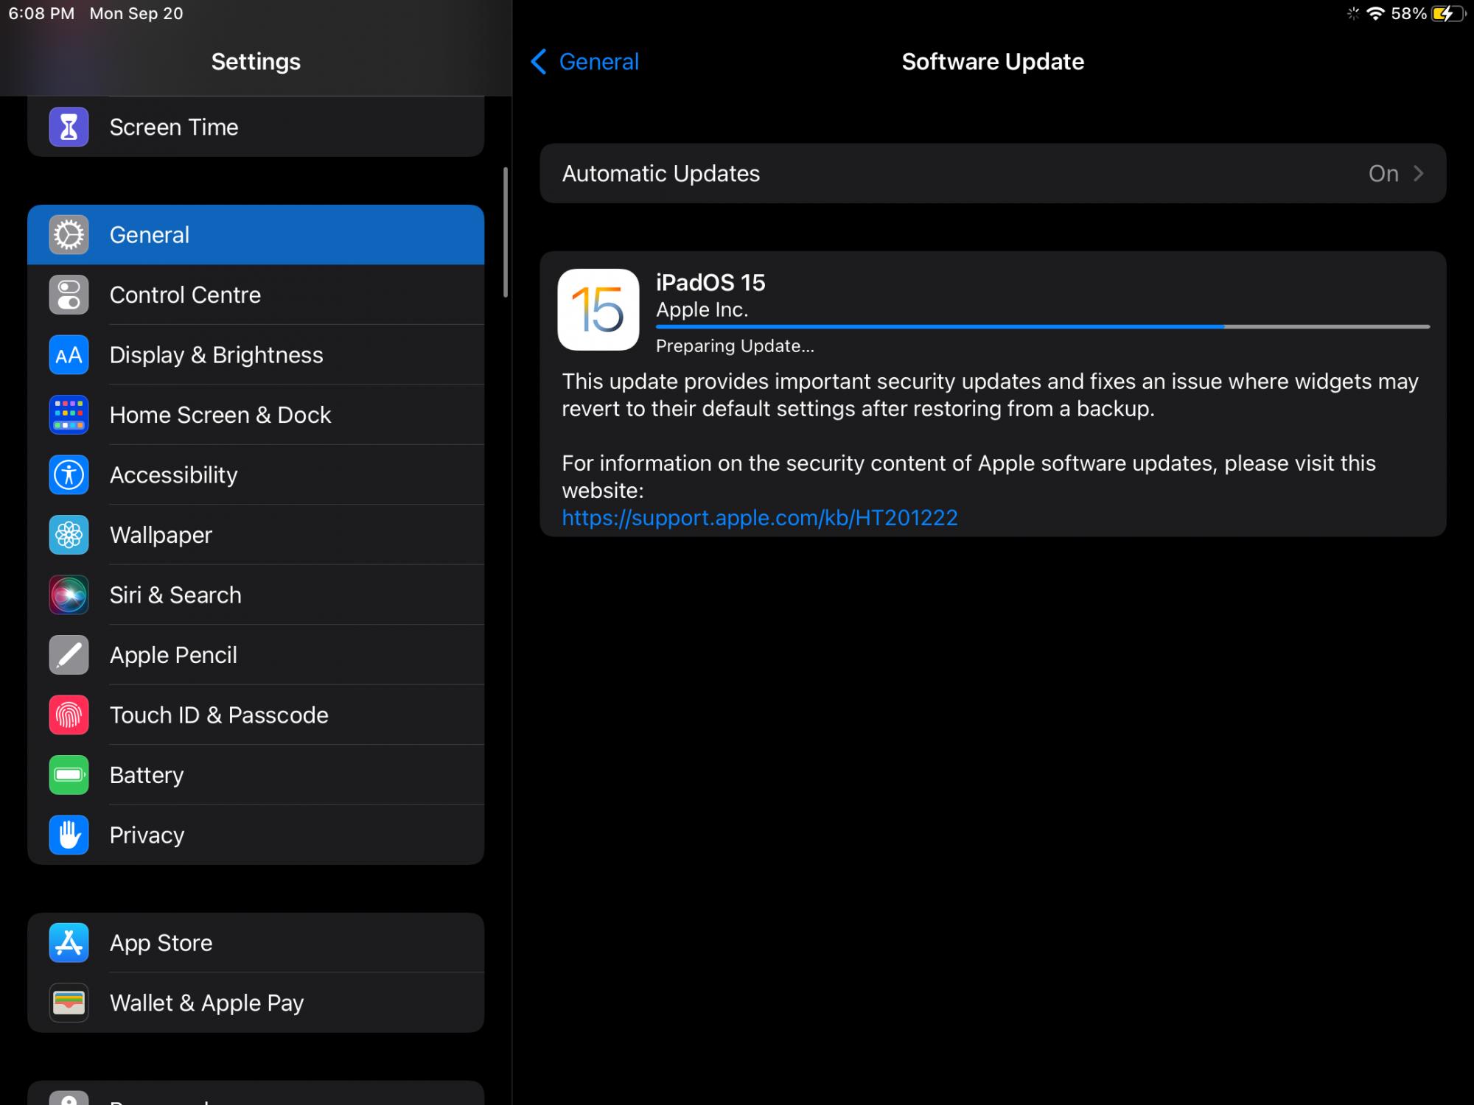This screenshot has width=1474, height=1105.
Task: Tap the App Store icon
Action: (69, 943)
